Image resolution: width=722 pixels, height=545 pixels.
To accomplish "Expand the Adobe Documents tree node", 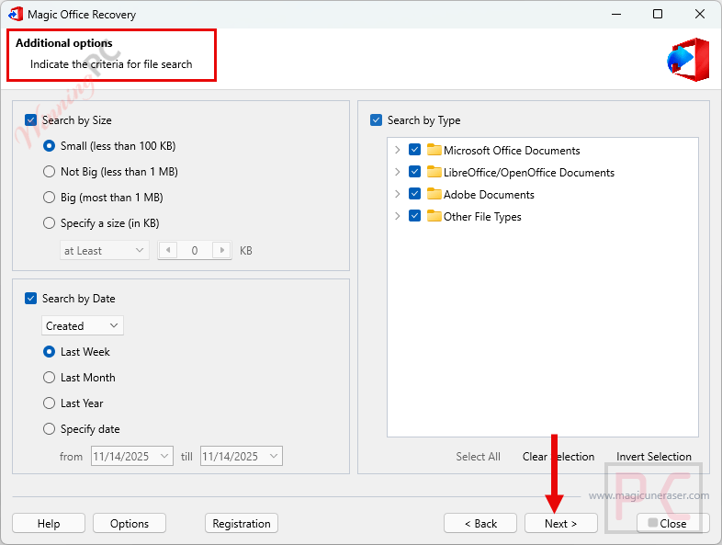I will point(398,194).
